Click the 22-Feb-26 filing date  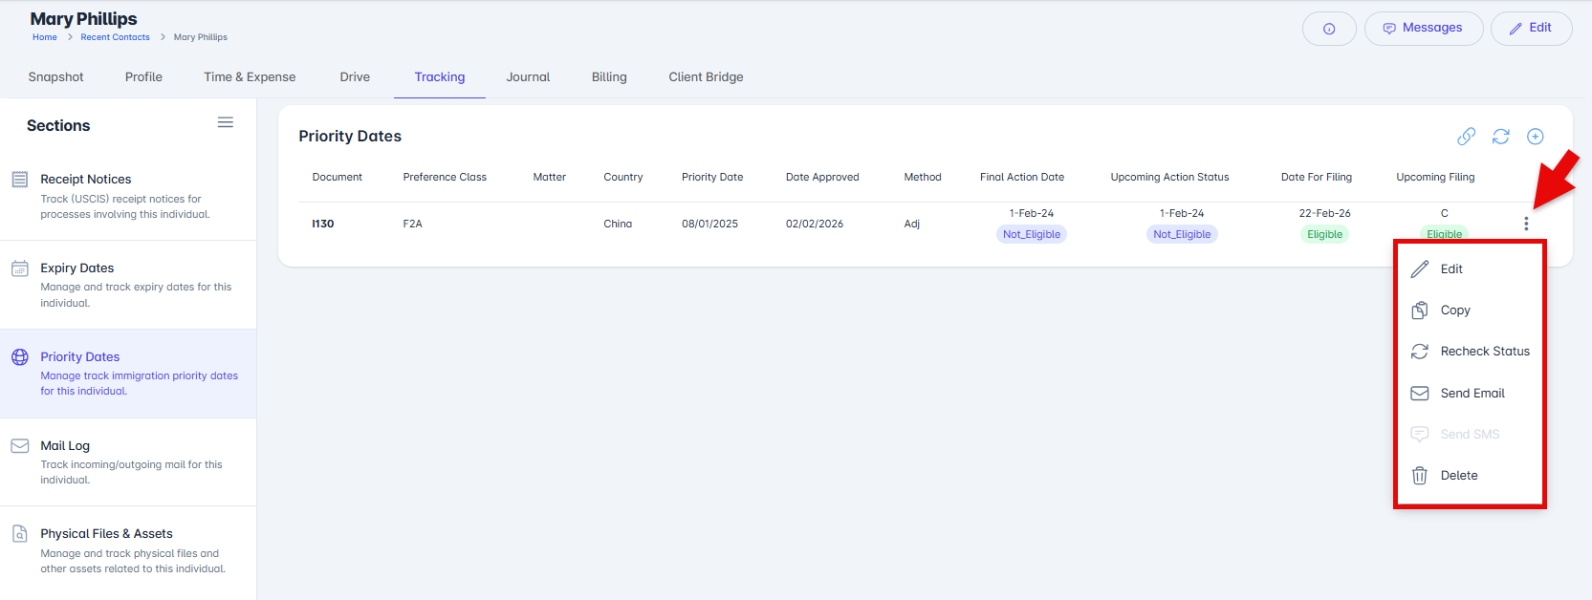pyautogui.click(x=1325, y=213)
